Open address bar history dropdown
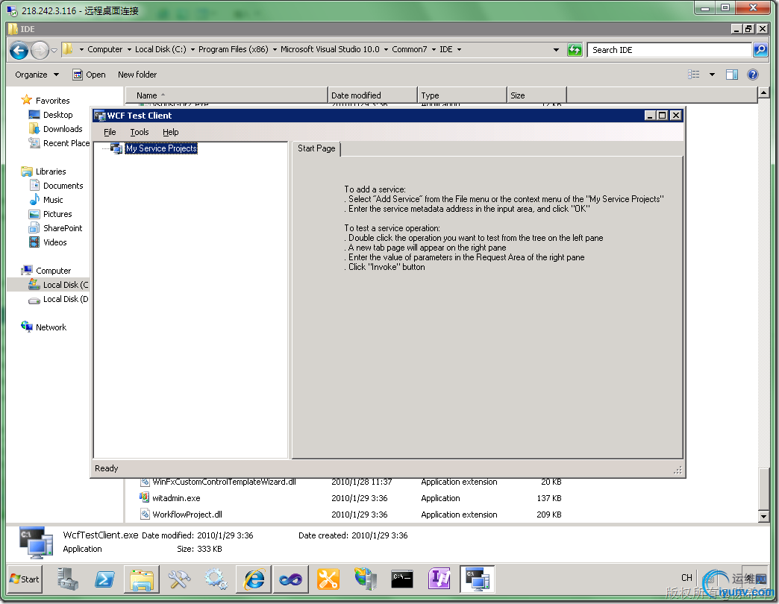 click(556, 50)
